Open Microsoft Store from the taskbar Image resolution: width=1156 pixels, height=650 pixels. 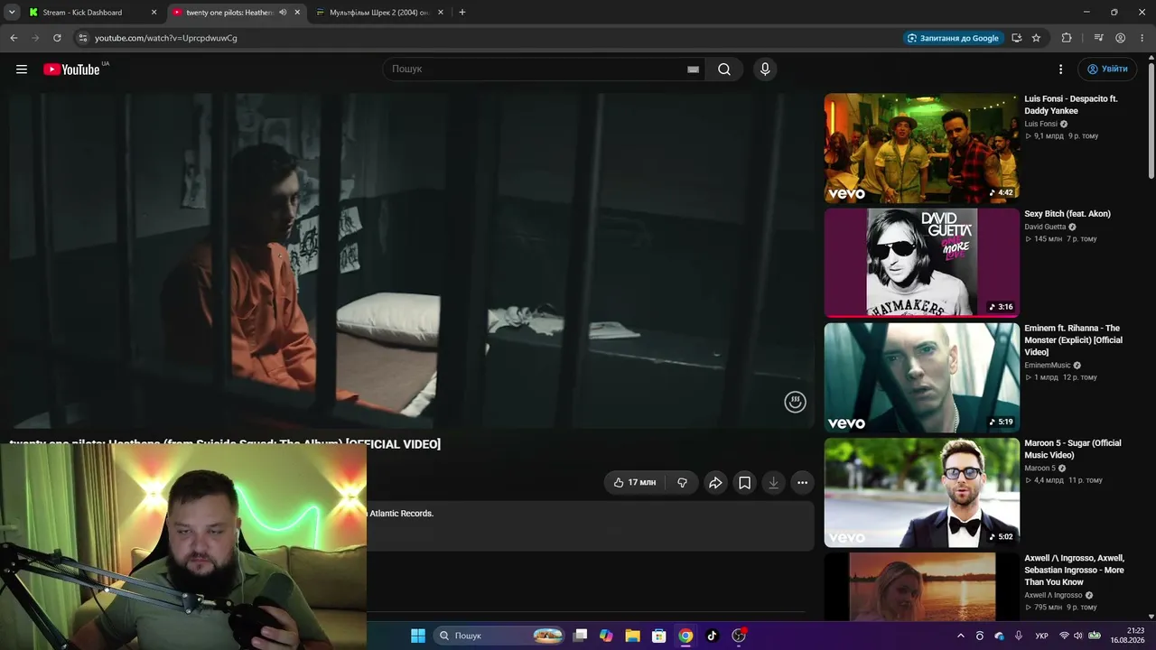[659, 636]
